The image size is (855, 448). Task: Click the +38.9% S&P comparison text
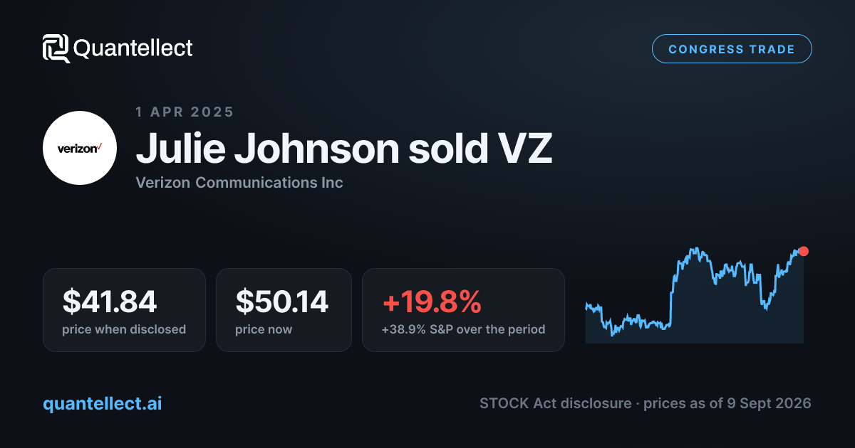[x=463, y=329]
